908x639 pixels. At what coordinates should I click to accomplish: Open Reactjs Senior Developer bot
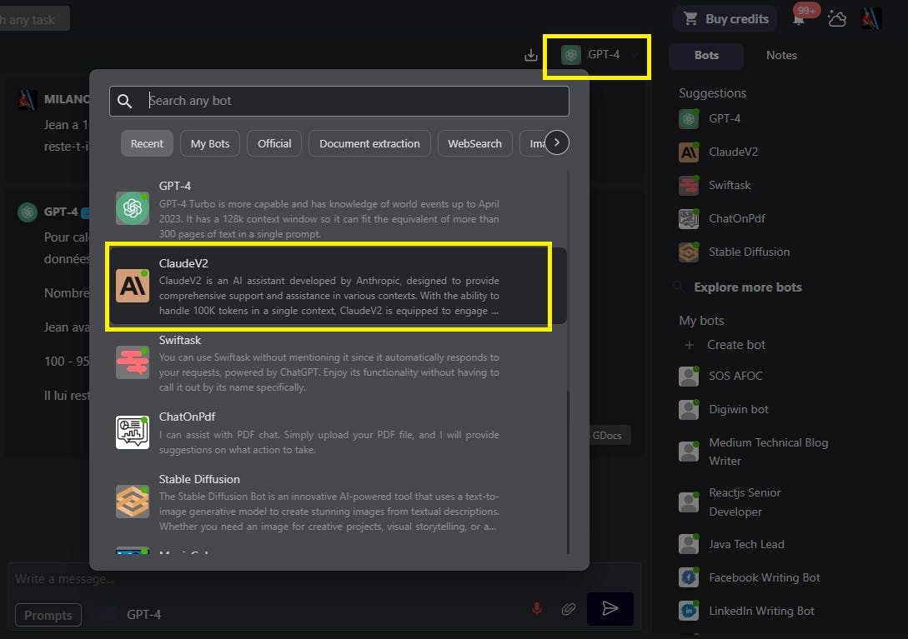(x=730, y=502)
